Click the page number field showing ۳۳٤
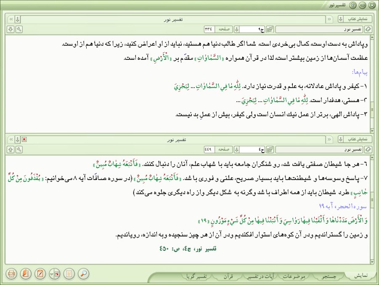The height and width of the screenshot is (285, 379). tap(209, 30)
